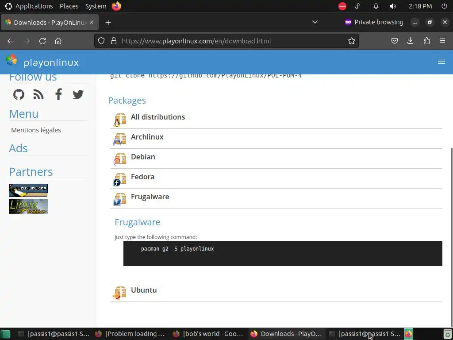Open the Applications menu
Image resolution: width=453 pixels, height=340 pixels.
[x=34, y=6]
